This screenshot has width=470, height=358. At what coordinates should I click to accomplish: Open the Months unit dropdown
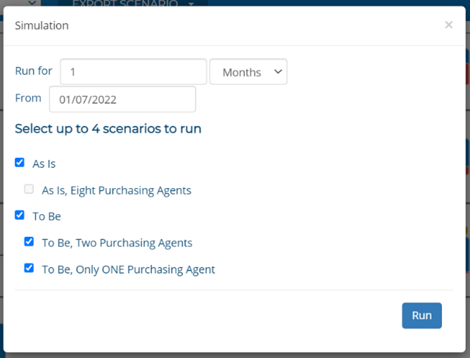coord(248,72)
